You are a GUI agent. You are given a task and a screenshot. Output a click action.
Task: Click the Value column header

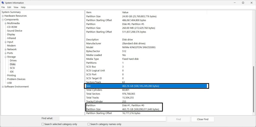[164, 12]
